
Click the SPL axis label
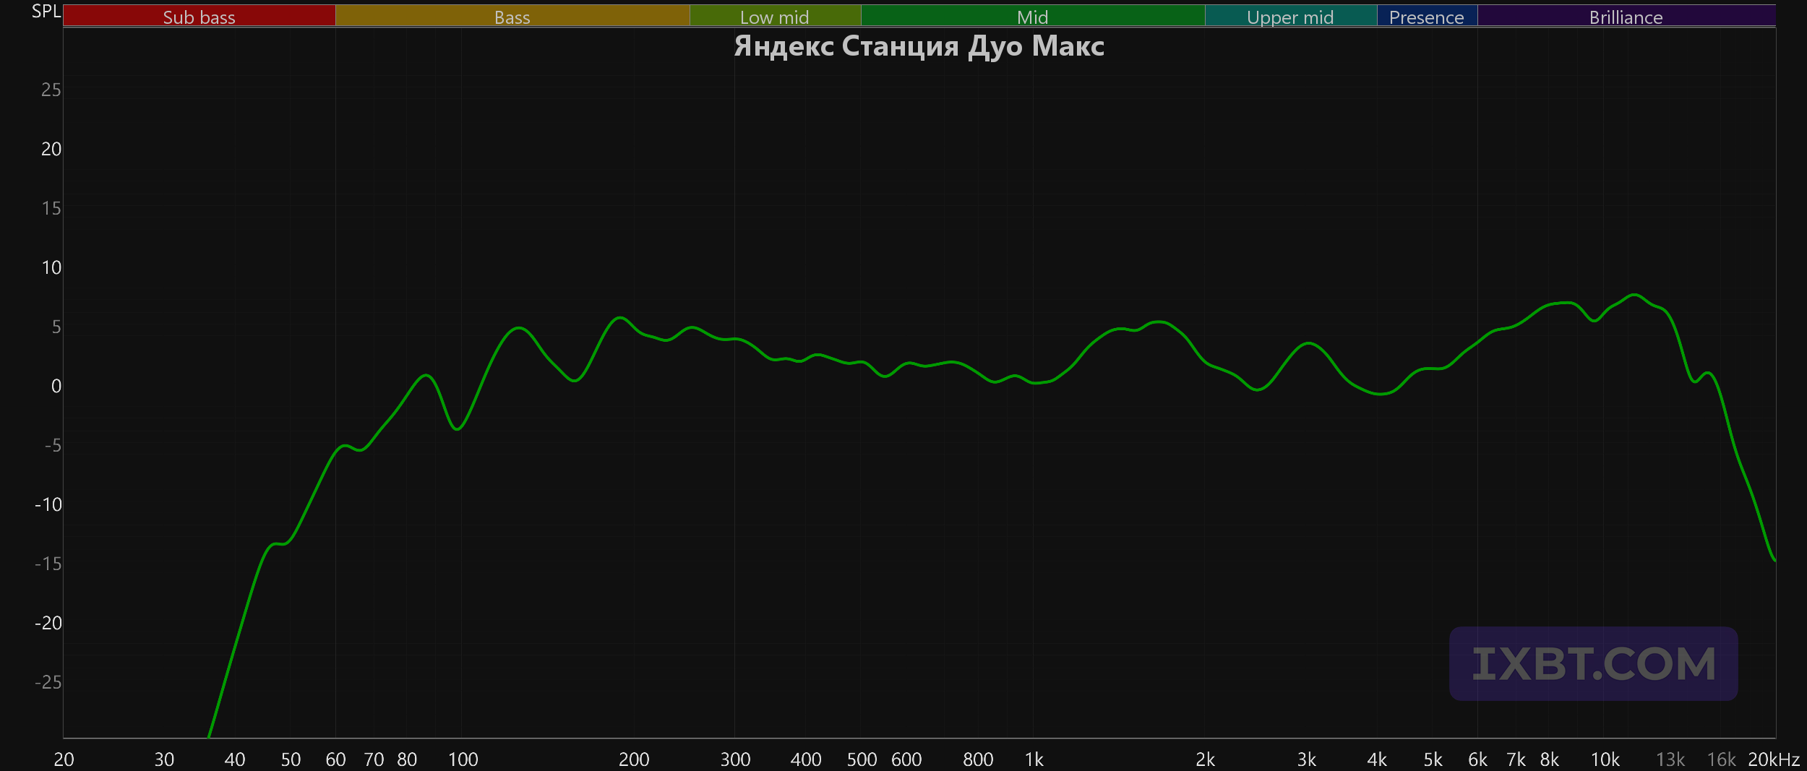tap(46, 11)
